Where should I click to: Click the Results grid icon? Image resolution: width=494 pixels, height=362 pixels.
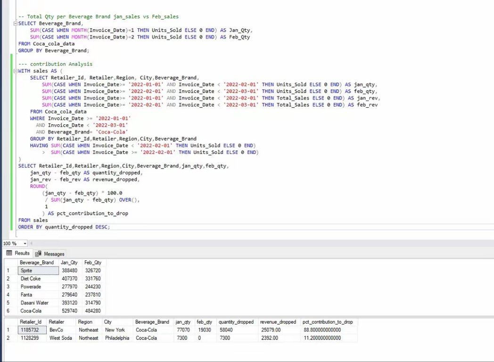click(x=9, y=253)
